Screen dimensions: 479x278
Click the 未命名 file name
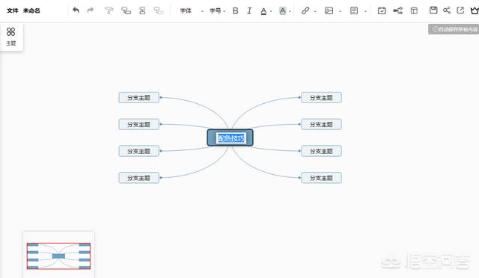coord(31,10)
